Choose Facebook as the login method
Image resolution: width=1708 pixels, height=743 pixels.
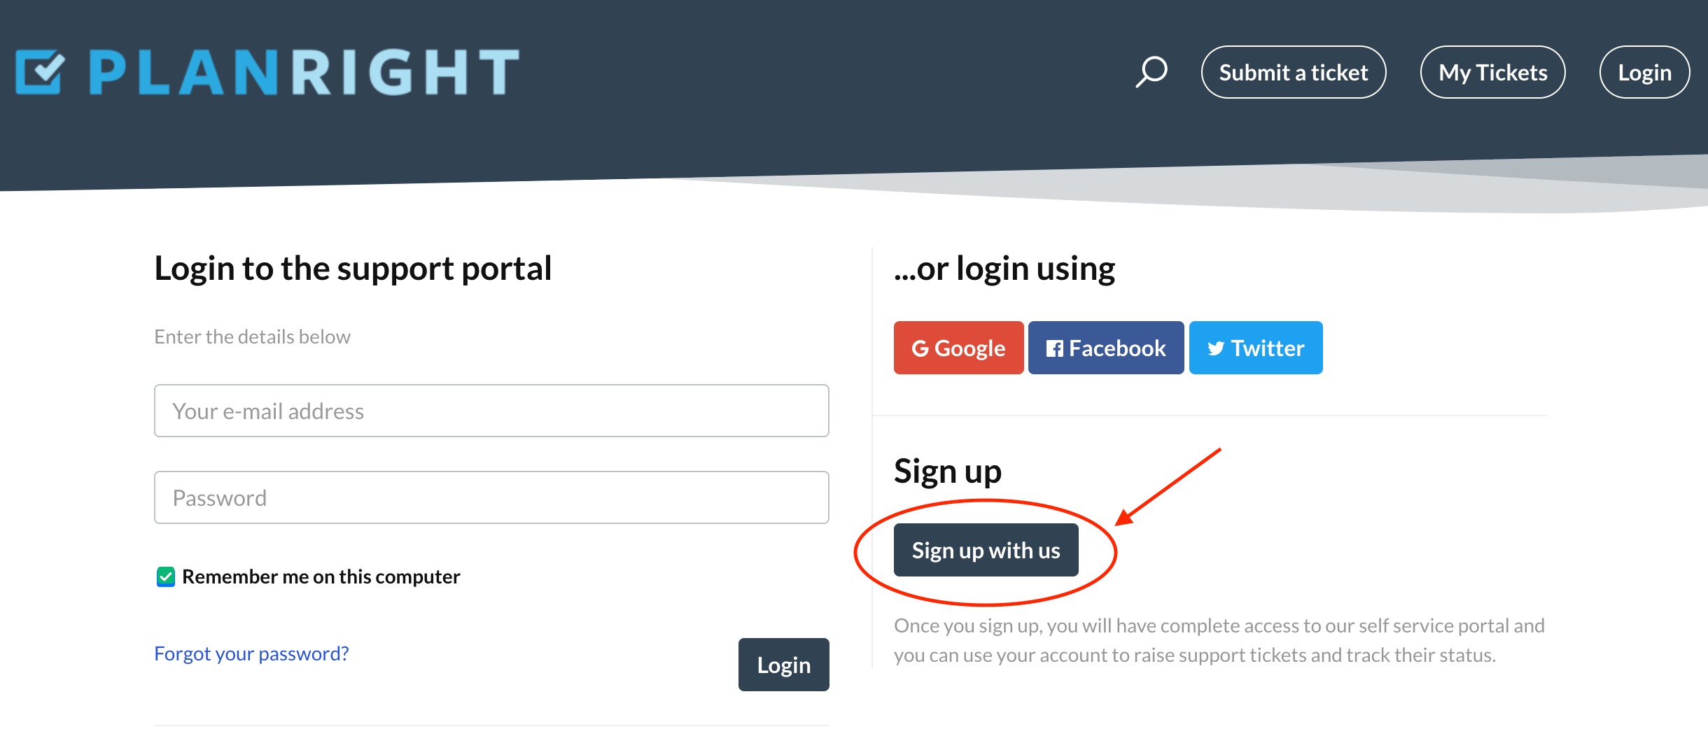tap(1117, 348)
